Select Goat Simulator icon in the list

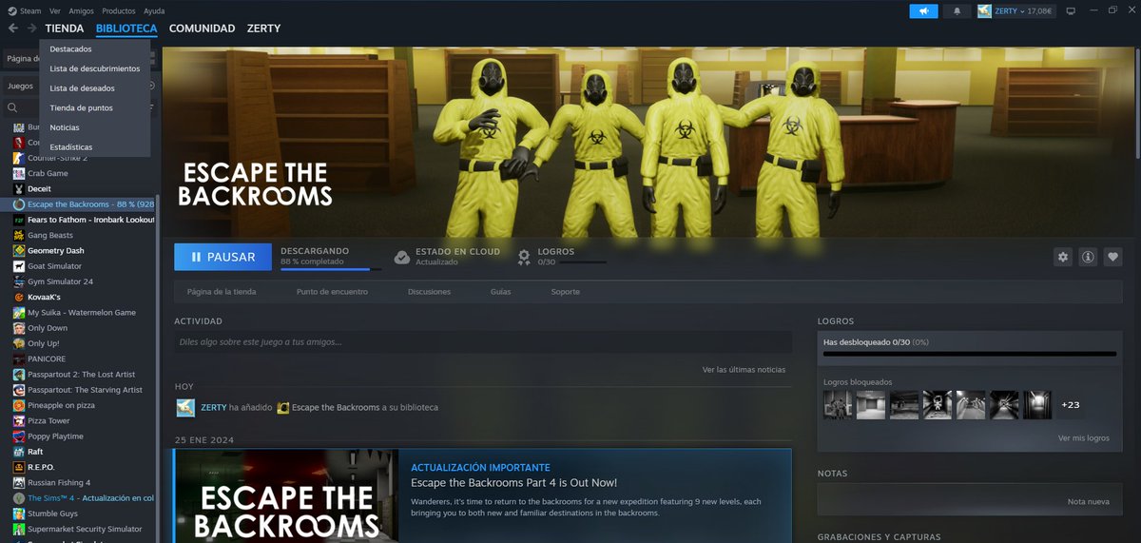point(19,266)
